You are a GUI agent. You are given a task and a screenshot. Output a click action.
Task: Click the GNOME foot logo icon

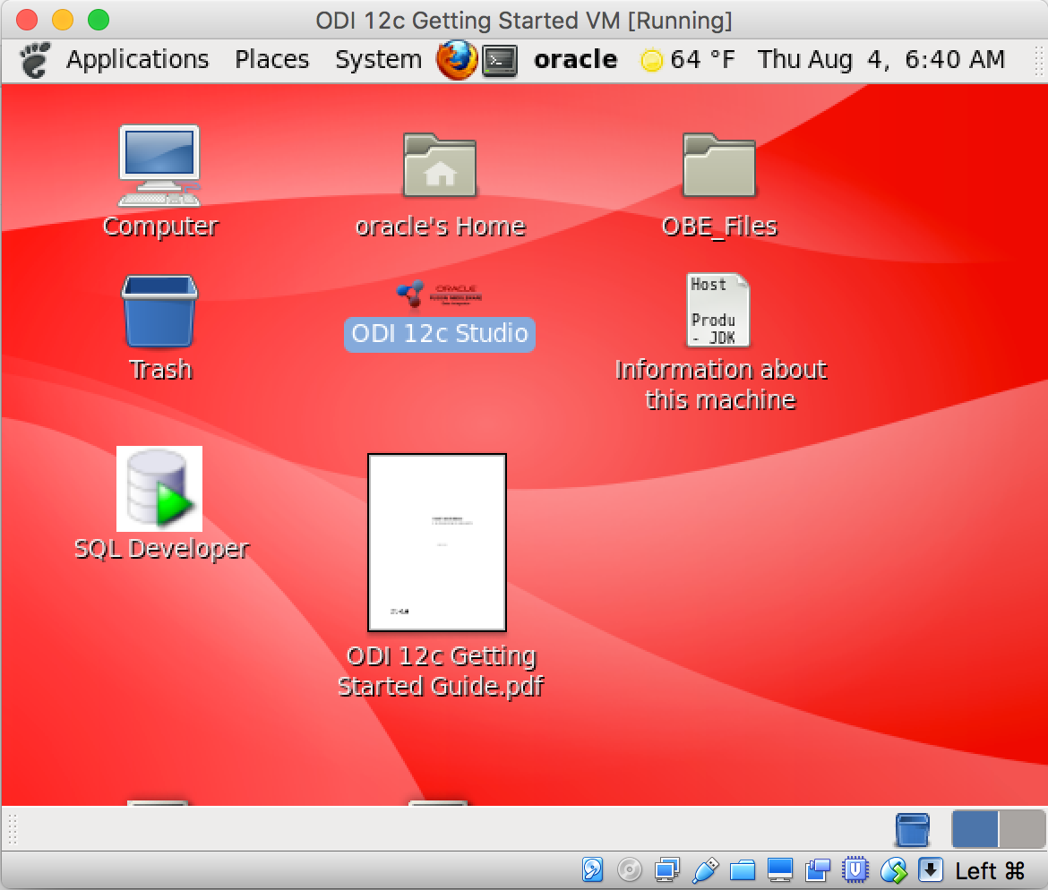(35, 60)
